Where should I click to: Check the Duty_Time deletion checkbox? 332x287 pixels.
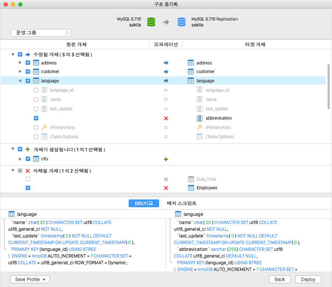click(28, 179)
